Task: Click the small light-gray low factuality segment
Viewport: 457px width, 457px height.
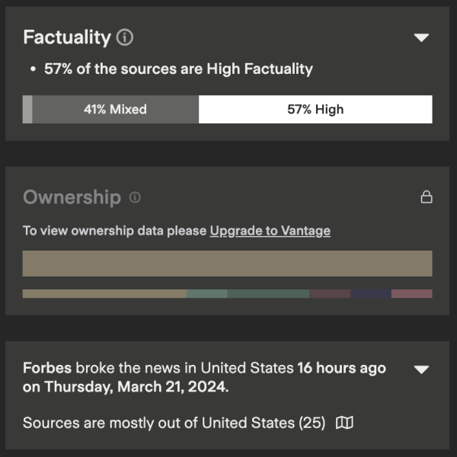Action: (x=27, y=109)
